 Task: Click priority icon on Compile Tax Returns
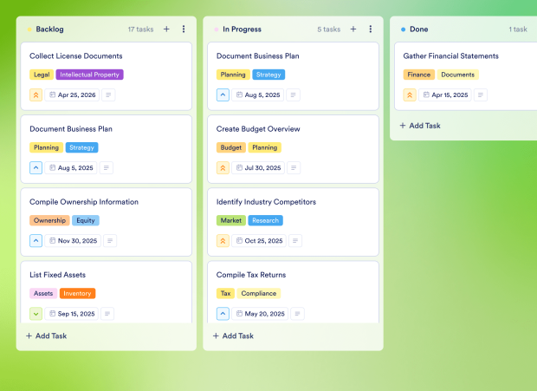(x=223, y=314)
